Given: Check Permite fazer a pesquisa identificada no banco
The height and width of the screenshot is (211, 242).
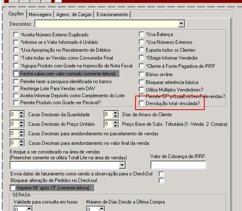Looking at the screenshot, I should [16, 82].
